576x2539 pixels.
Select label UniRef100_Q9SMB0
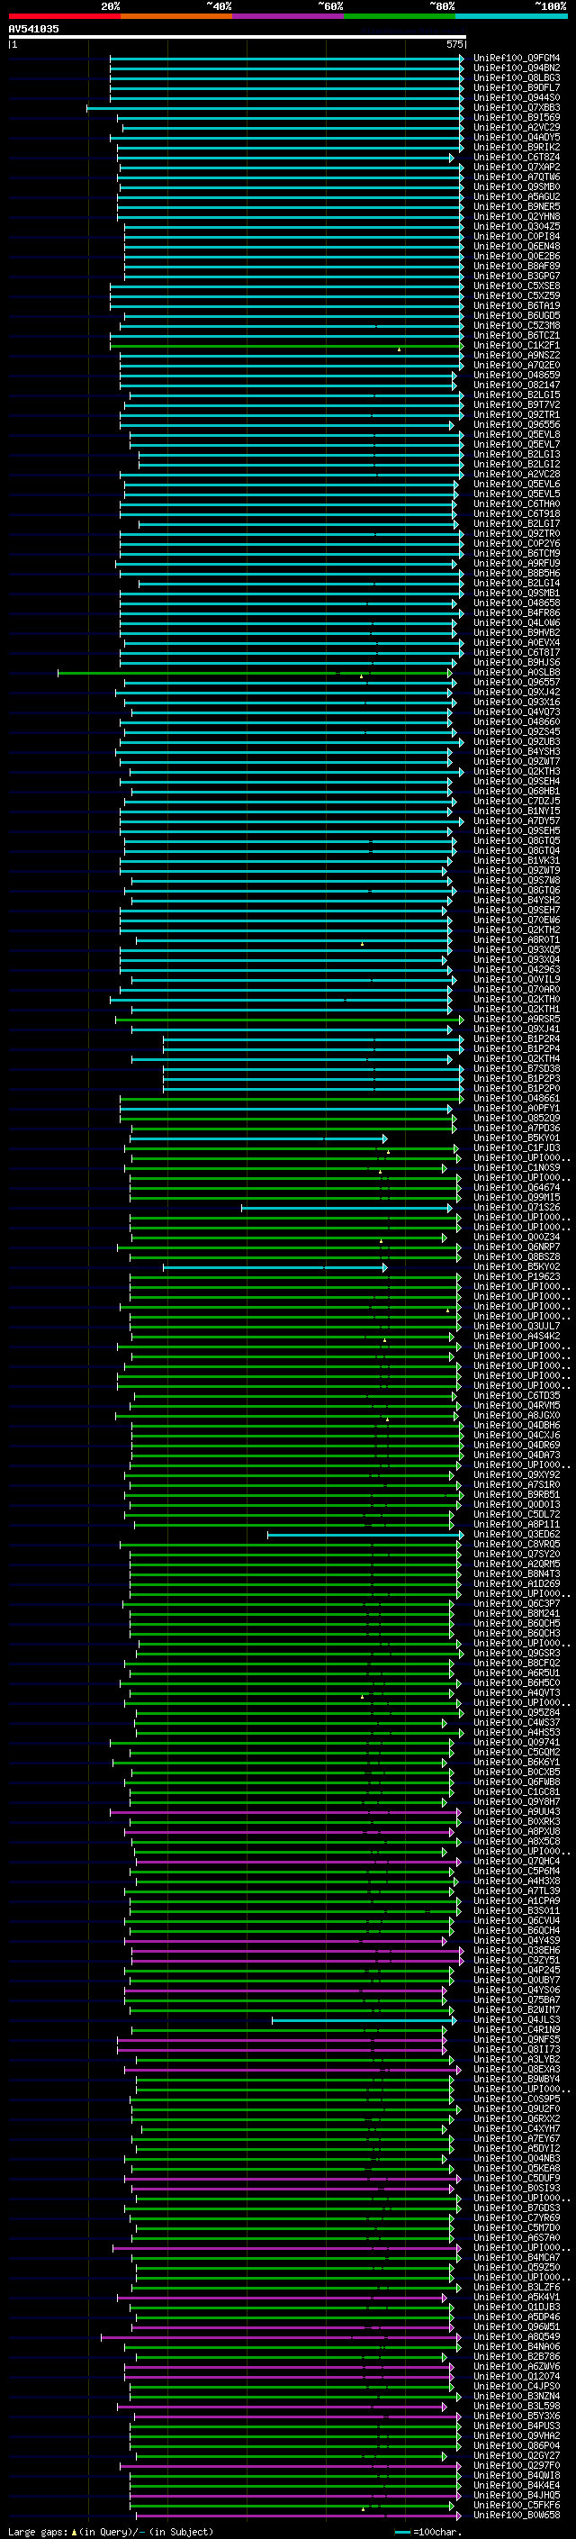point(517,186)
